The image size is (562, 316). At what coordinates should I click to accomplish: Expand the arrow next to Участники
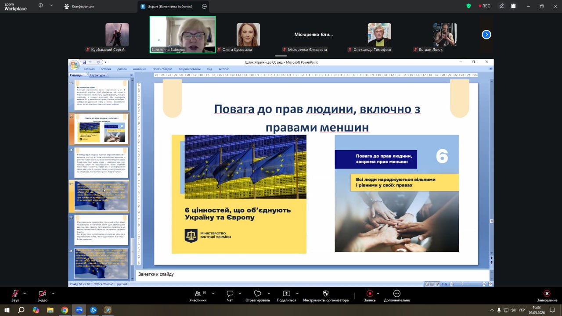pos(213,293)
